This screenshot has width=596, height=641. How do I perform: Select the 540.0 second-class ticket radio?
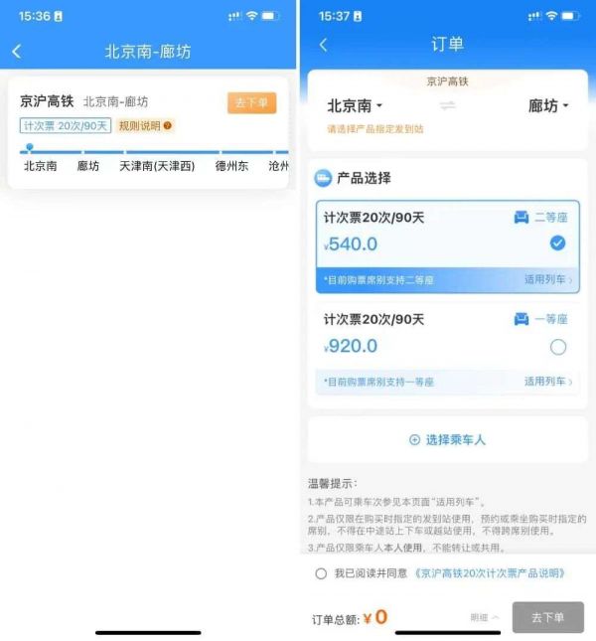[x=557, y=243]
